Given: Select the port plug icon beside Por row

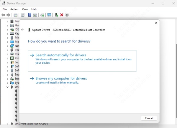Looking at the screenshot, I should click(x=12, y=50).
